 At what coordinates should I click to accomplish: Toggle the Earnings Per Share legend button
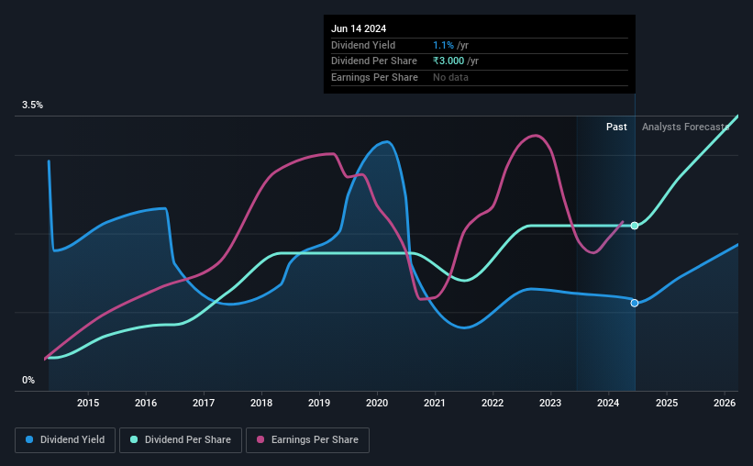(307, 440)
